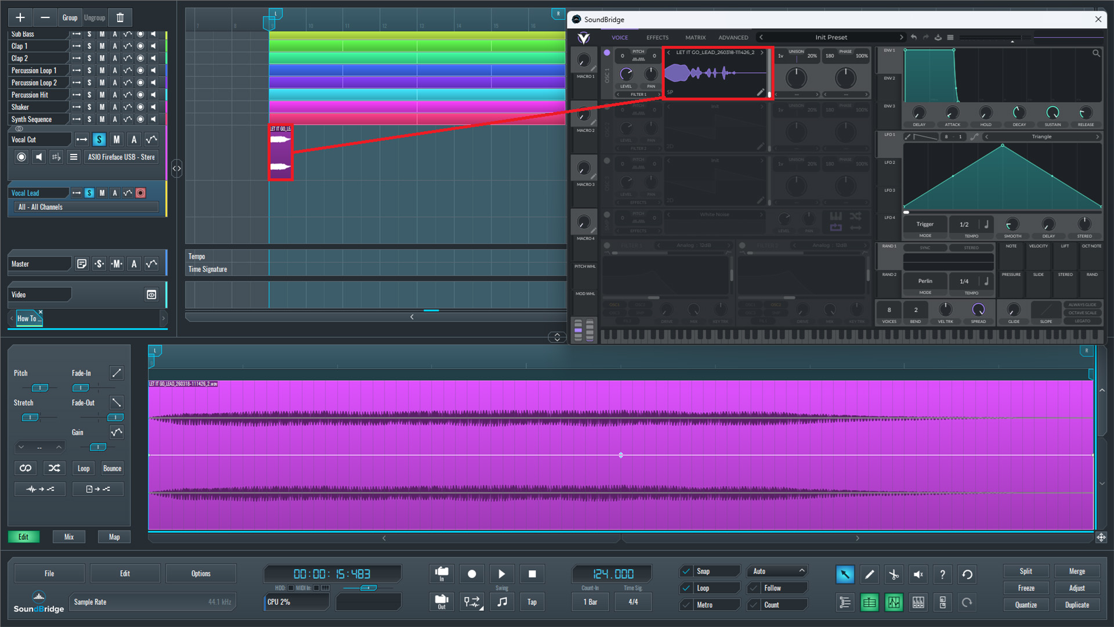Open the Master track notes icon

pyautogui.click(x=82, y=264)
